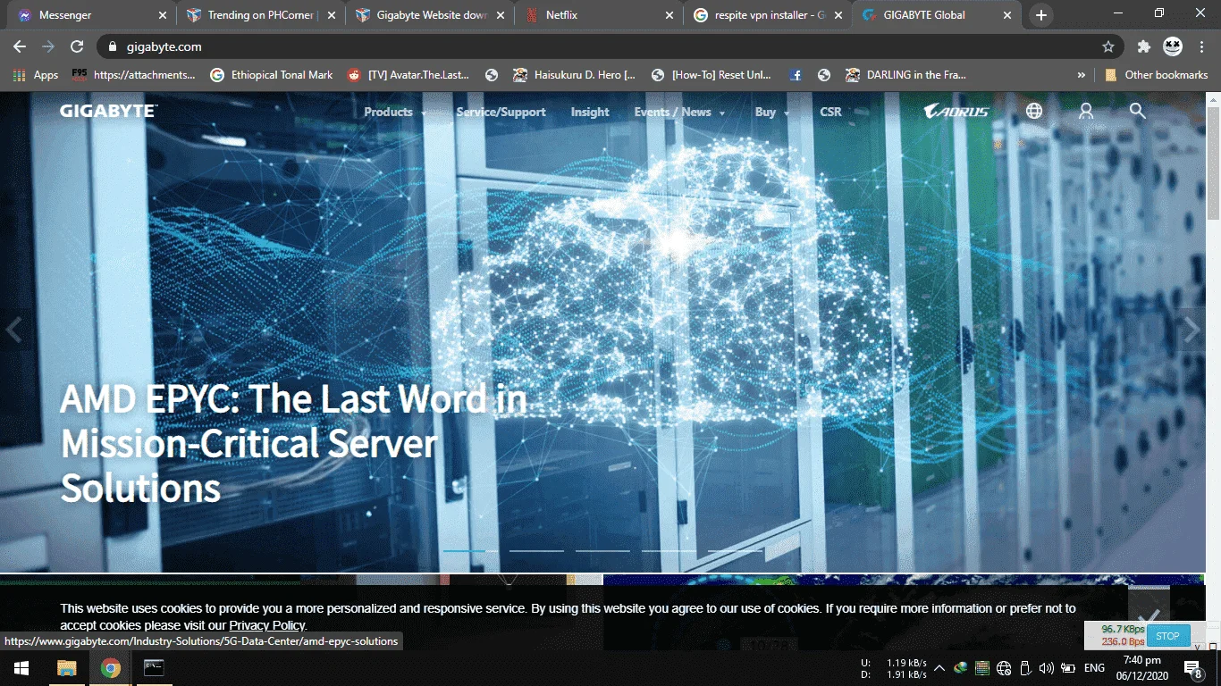Show hidden system tray icons
1221x686 pixels.
pos(939,667)
